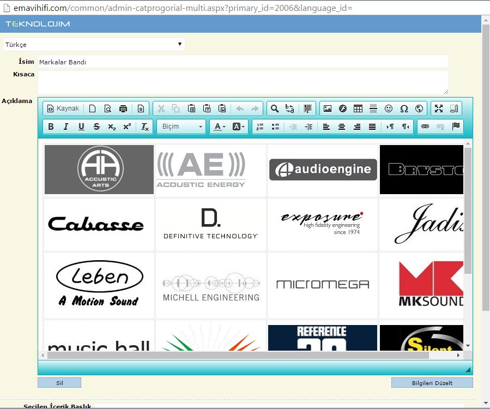Toggle the bulleted list
The width and height of the screenshot is (490, 409).
point(275,127)
